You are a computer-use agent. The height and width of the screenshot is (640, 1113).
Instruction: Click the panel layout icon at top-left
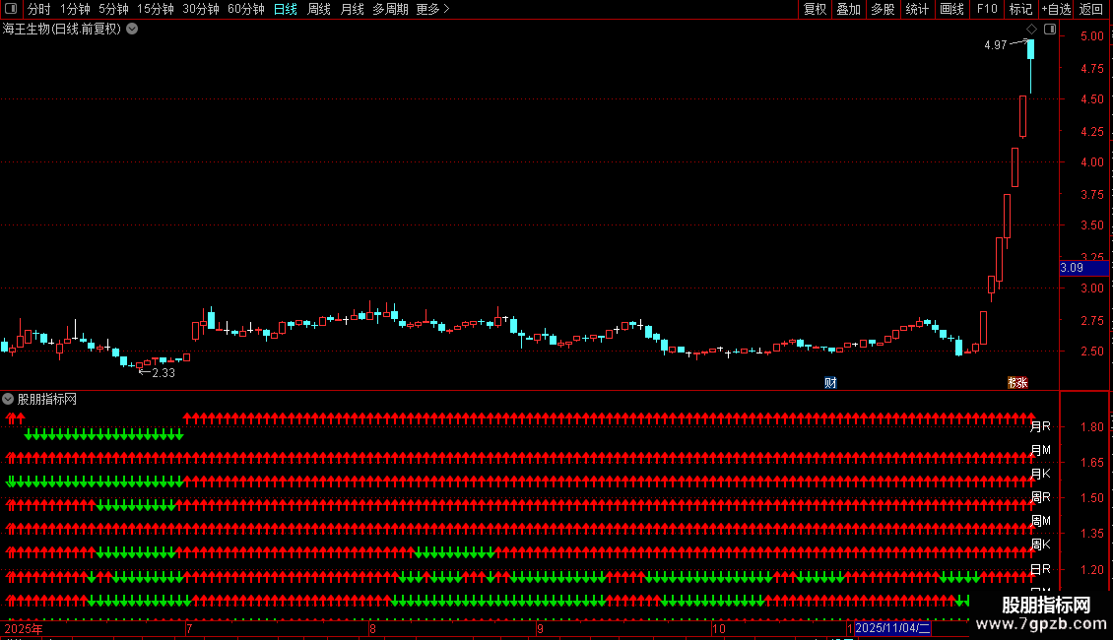click(11, 9)
